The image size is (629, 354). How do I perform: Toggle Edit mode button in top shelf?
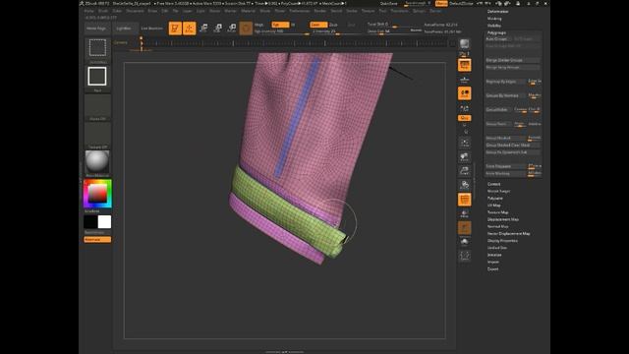[x=175, y=29]
